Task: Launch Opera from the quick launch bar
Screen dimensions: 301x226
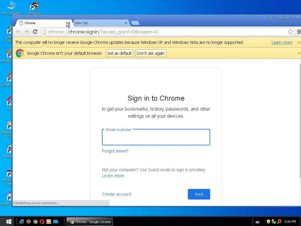Action: point(42,222)
